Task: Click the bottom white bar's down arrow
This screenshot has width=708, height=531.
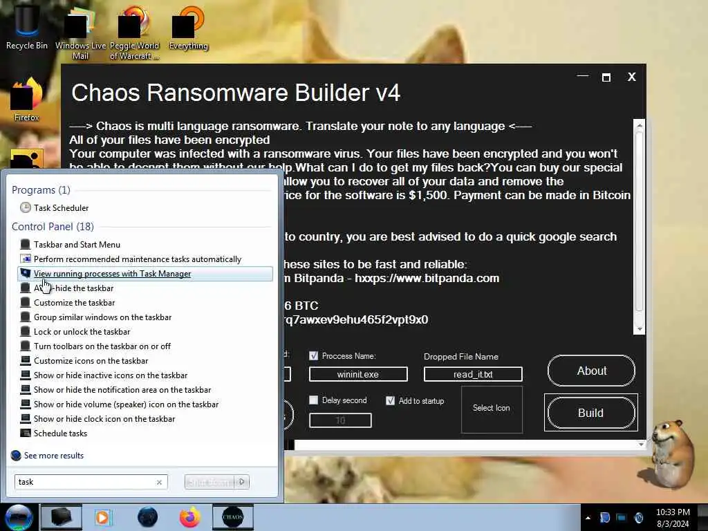Action: 641,445
